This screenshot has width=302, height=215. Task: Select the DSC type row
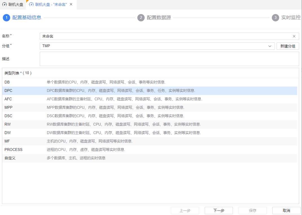pos(150,116)
